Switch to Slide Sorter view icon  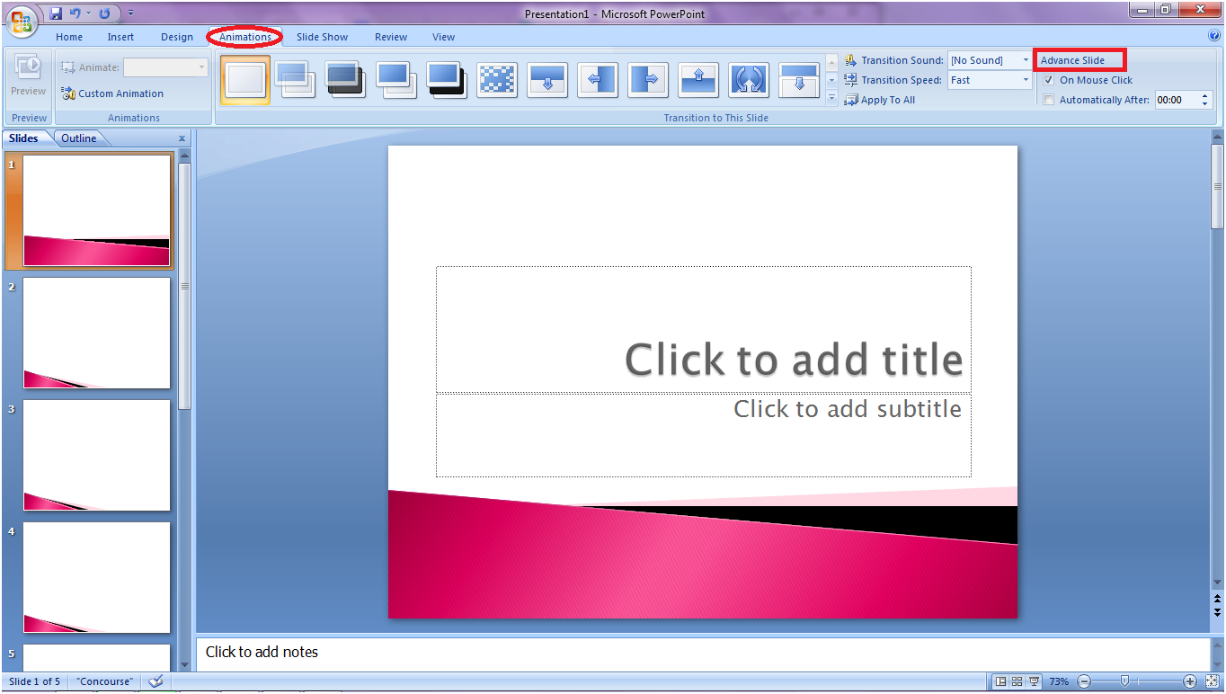(1017, 681)
